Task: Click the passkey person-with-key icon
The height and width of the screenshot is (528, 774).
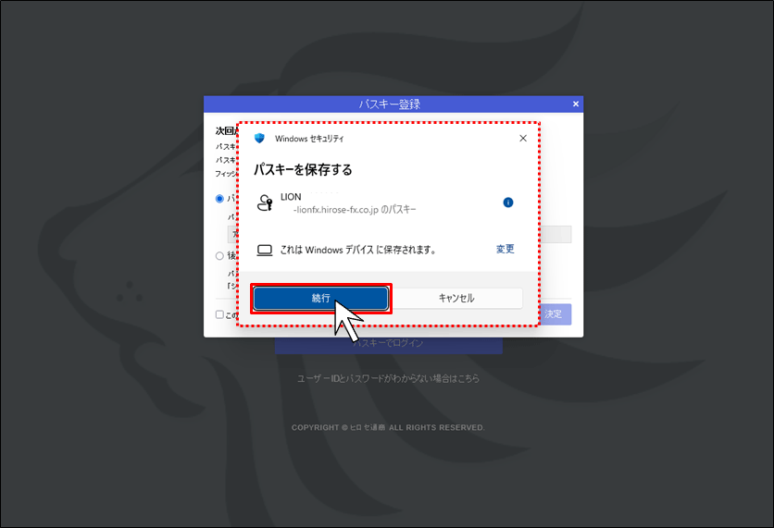Action: [x=265, y=203]
